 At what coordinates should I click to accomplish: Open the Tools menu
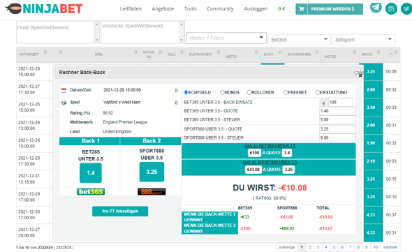point(190,8)
